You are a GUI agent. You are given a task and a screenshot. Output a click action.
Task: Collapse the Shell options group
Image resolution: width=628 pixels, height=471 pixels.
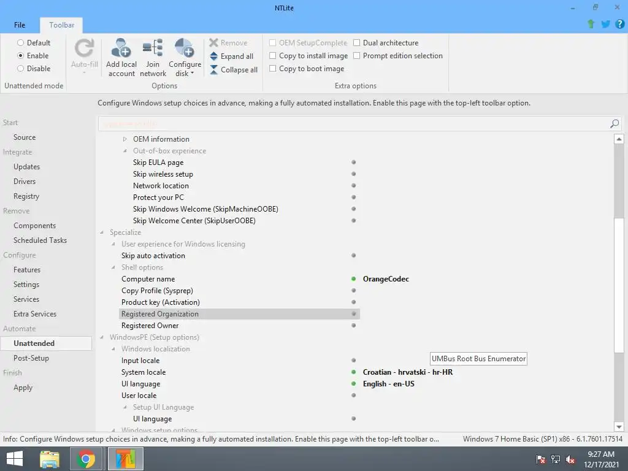pos(113,267)
